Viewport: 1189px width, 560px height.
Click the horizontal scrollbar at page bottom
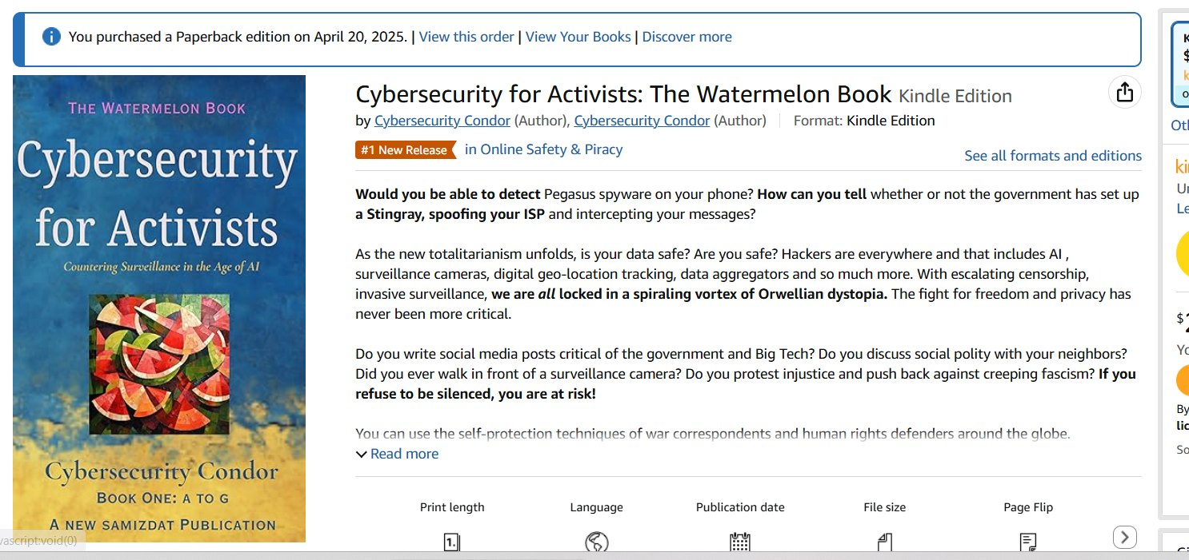point(594,555)
